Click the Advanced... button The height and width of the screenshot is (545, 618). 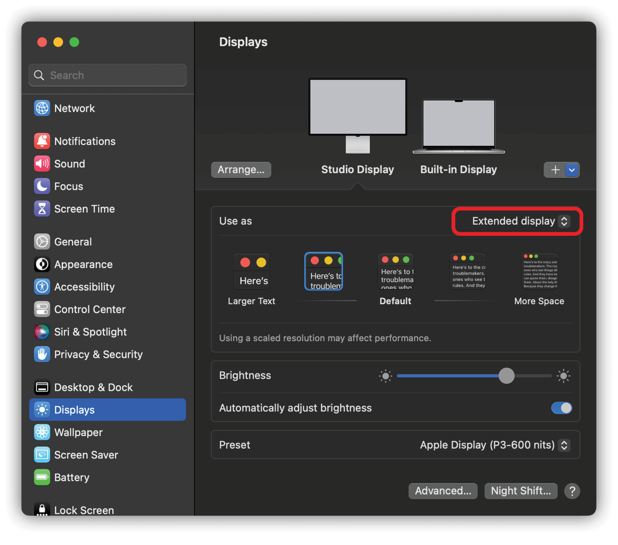443,491
